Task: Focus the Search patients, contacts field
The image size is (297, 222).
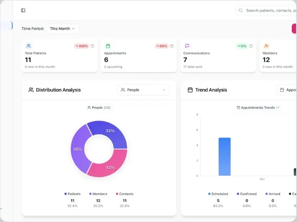Action: click(266, 10)
